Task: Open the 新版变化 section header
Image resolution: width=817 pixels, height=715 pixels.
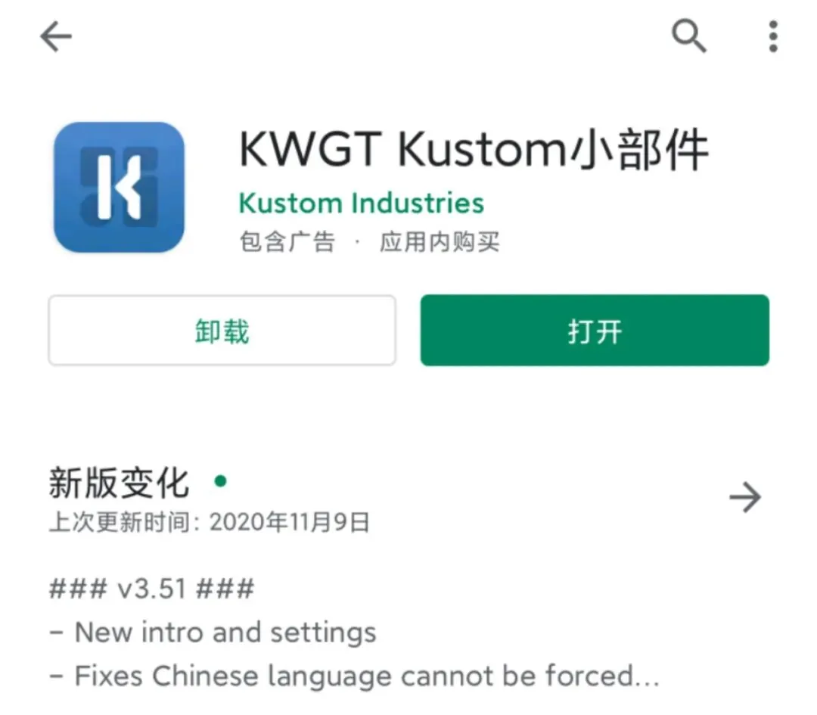Action: (x=119, y=483)
